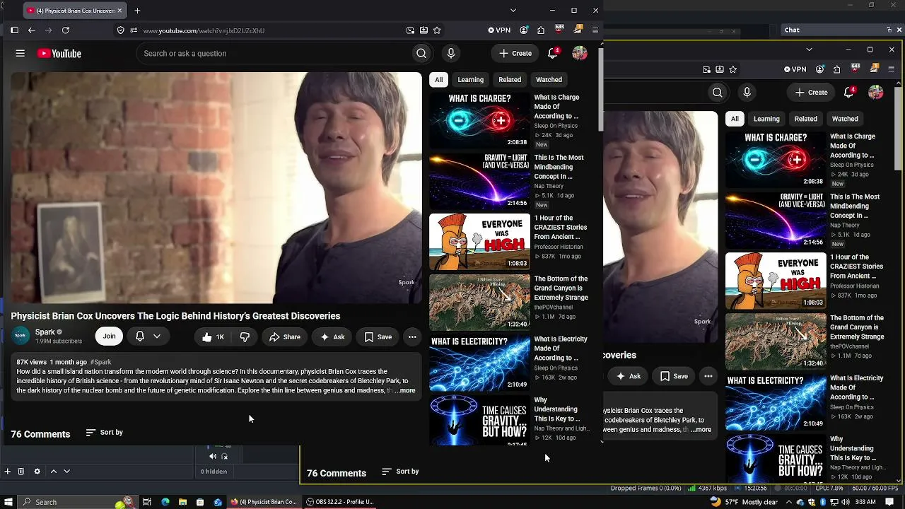The image size is (905, 509).
Task: Show hidden system tray icons
Action: (788, 502)
